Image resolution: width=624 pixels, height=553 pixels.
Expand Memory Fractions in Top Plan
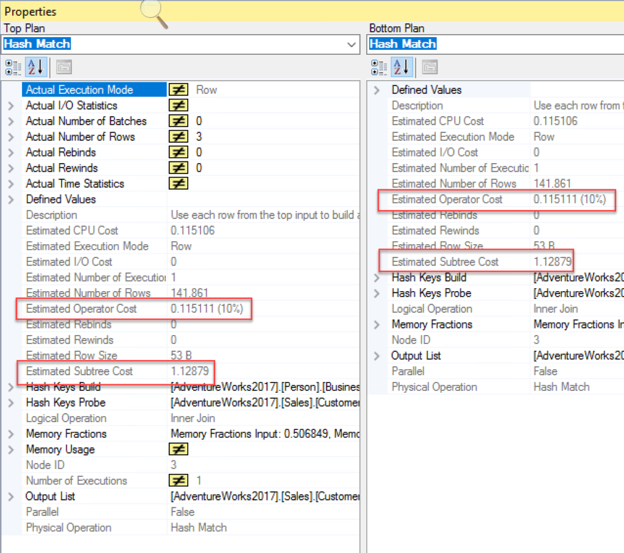[10, 434]
